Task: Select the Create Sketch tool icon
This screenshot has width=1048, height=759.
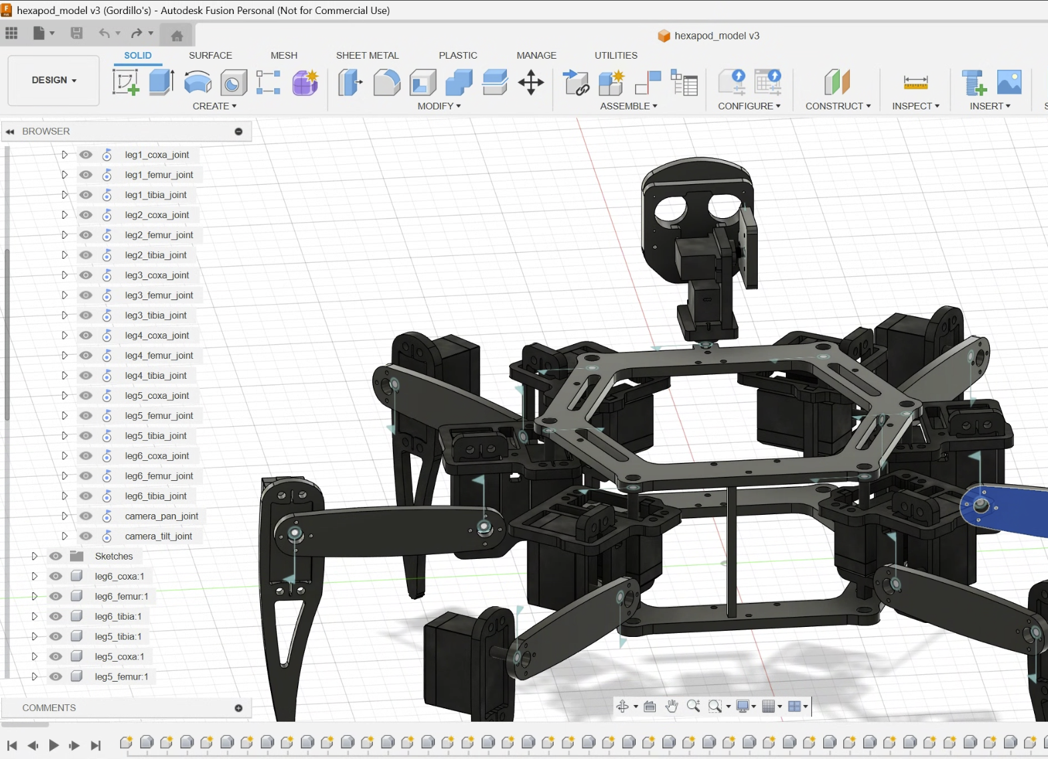Action: coord(125,83)
